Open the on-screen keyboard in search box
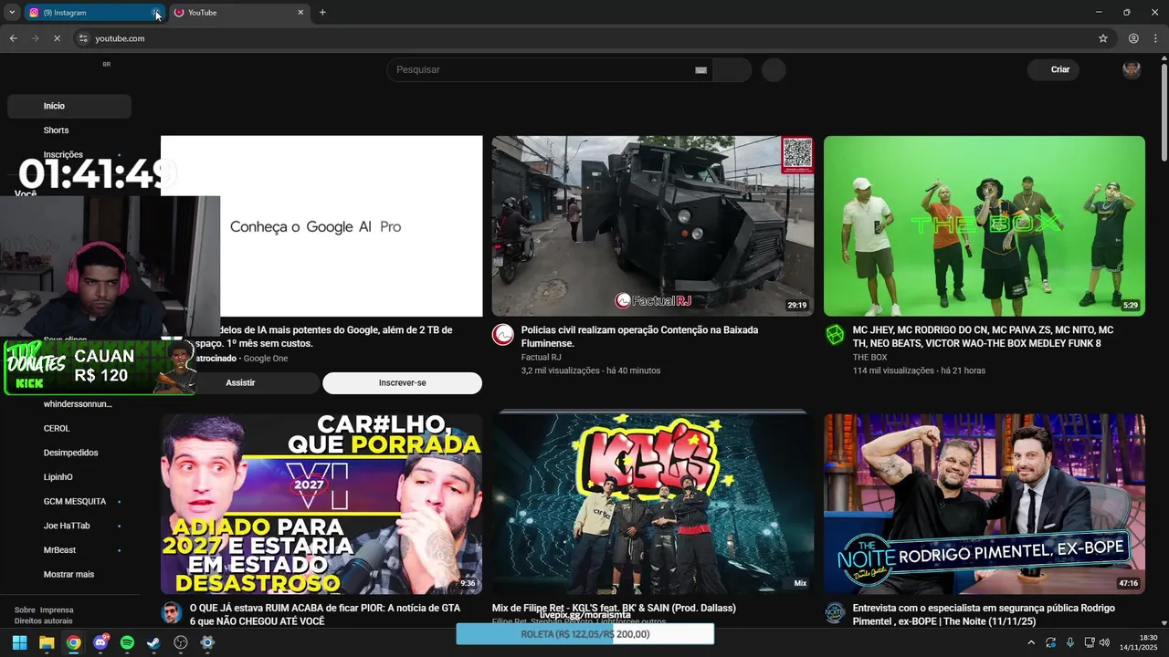 click(701, 69)
